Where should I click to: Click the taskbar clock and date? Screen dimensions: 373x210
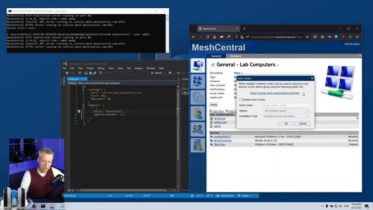point(356,206)
